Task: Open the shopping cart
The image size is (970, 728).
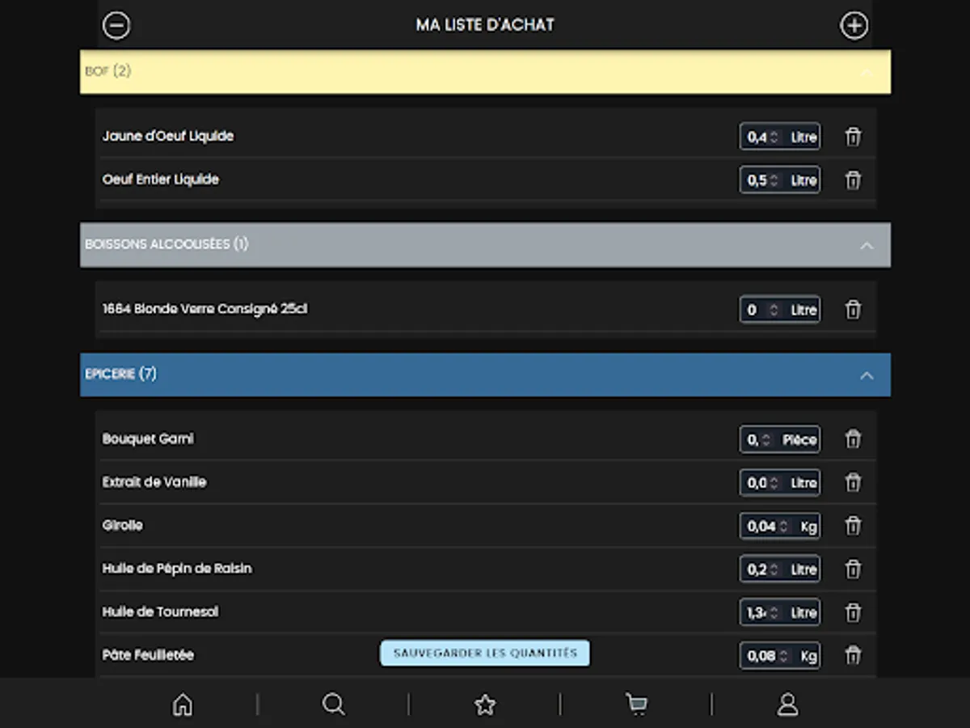Action: click(635, 705)
